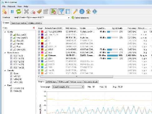Switch to 2.4 GHz band tab
Screen dimensions: 152x114
pyautogui.click(x=51, y=82)
